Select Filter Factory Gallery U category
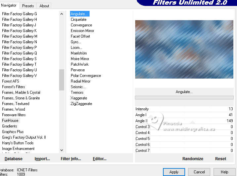 pos(20,70)
